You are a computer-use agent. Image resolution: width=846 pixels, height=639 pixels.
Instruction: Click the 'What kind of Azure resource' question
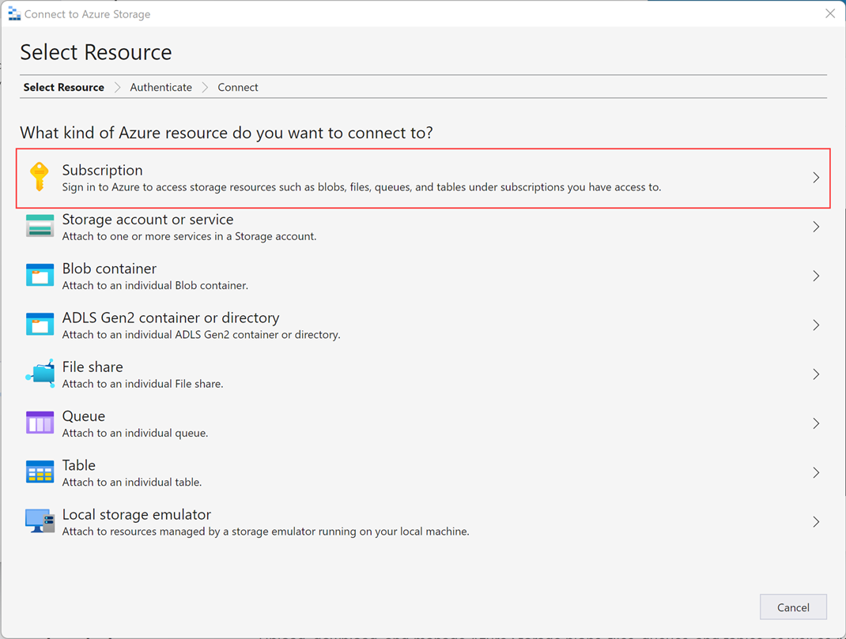tap(226, 133)
